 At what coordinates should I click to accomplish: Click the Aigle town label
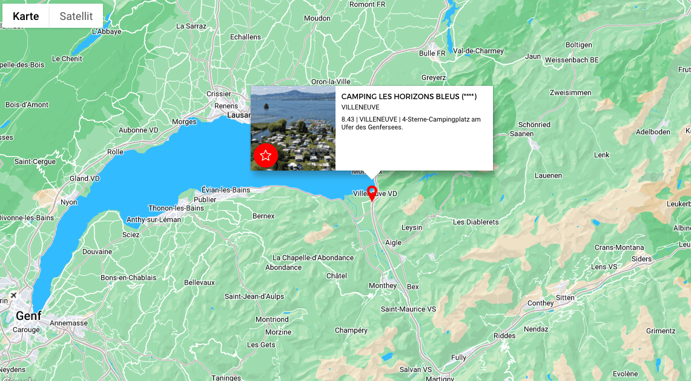point(393,243)
